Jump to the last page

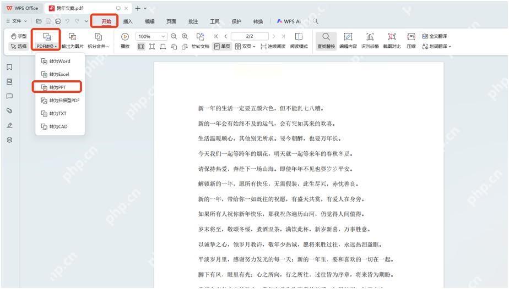point(283,36)
